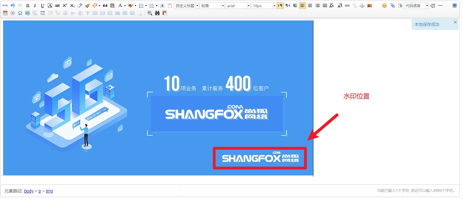463x199 pixels.
Task: Open the insert image dialog
Action: tap(370, 6)
